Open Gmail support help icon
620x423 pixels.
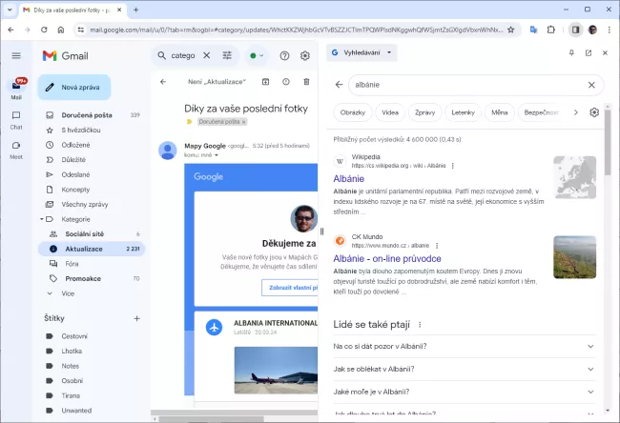(284, 55)
